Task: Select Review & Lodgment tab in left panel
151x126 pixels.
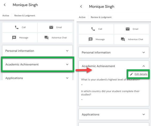Action: tap(25, 15)
